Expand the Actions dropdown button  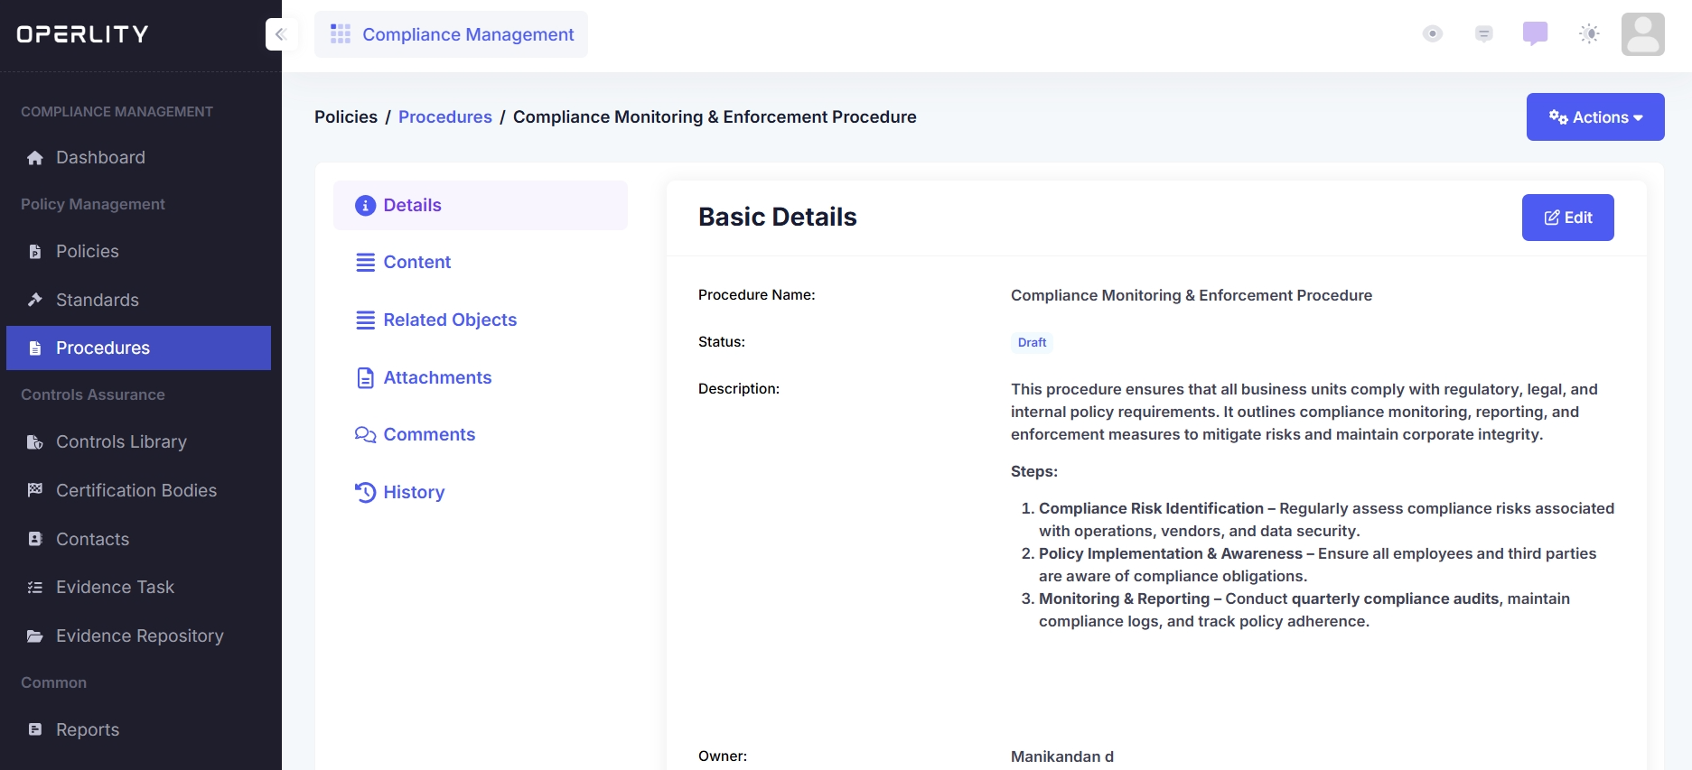pyautogui.click(x=1594, y=117)
